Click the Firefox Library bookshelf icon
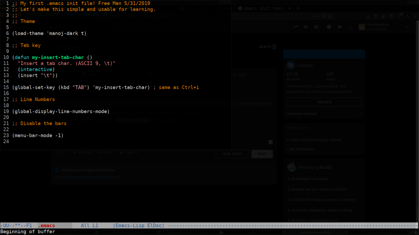Viewport: 419px width, 235px height. (384, 16)
